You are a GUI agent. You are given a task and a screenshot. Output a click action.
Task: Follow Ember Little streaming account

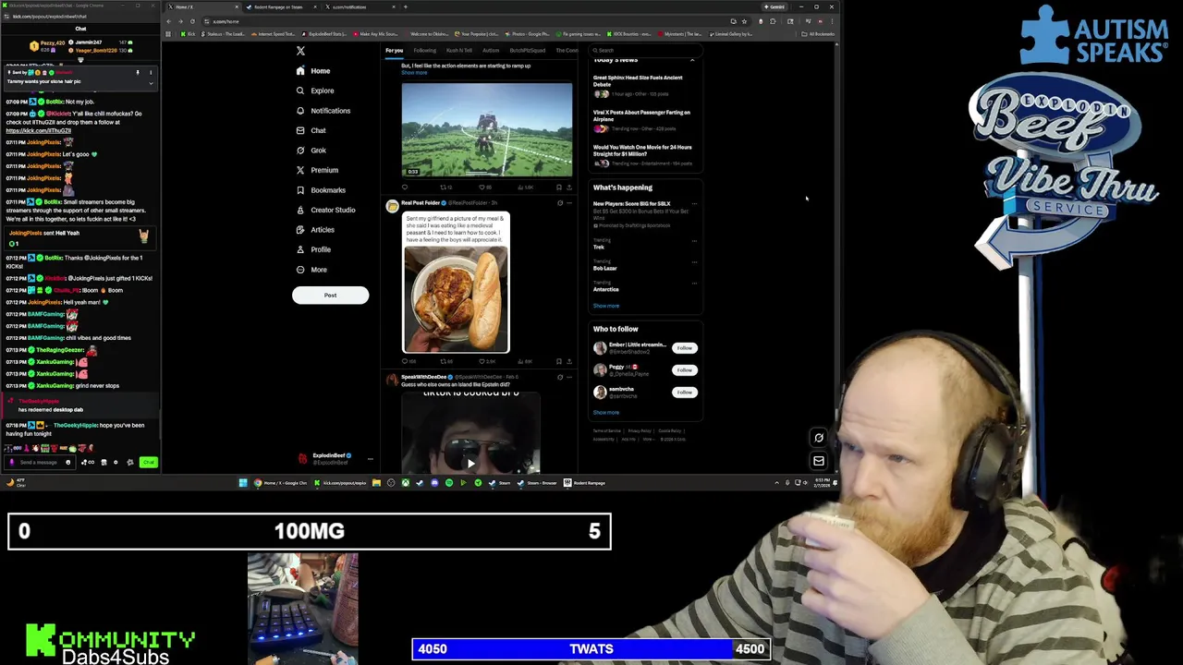coord(684,348)
